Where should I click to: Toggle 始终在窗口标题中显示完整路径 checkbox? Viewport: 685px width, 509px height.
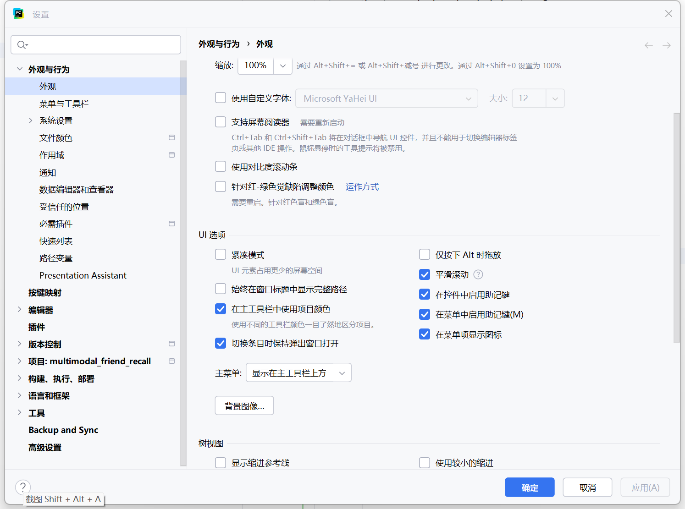[x=221, y=289]
